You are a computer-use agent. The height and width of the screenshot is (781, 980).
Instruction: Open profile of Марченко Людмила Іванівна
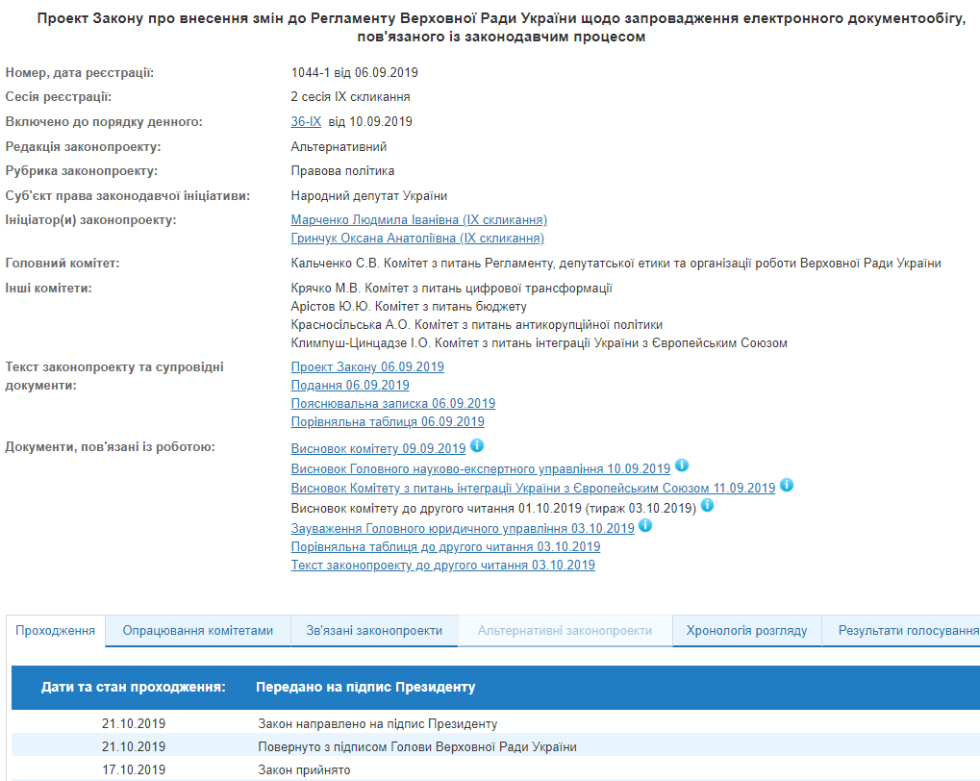(x=419, y=219)
